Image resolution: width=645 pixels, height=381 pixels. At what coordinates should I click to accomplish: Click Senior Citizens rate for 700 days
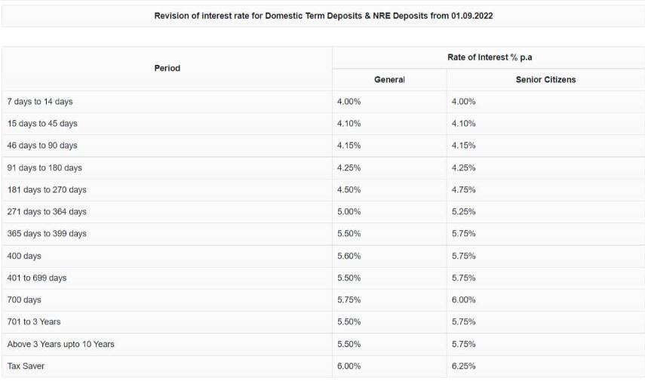[464, 300]
